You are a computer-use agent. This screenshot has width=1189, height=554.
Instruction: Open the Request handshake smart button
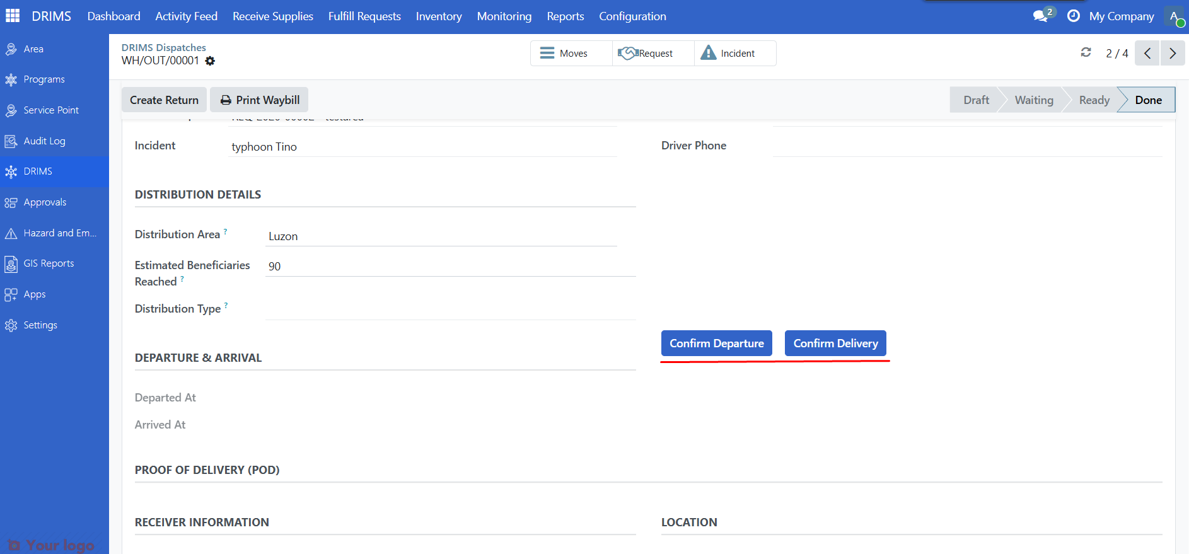pyautogui.click(x=653, y=54)
